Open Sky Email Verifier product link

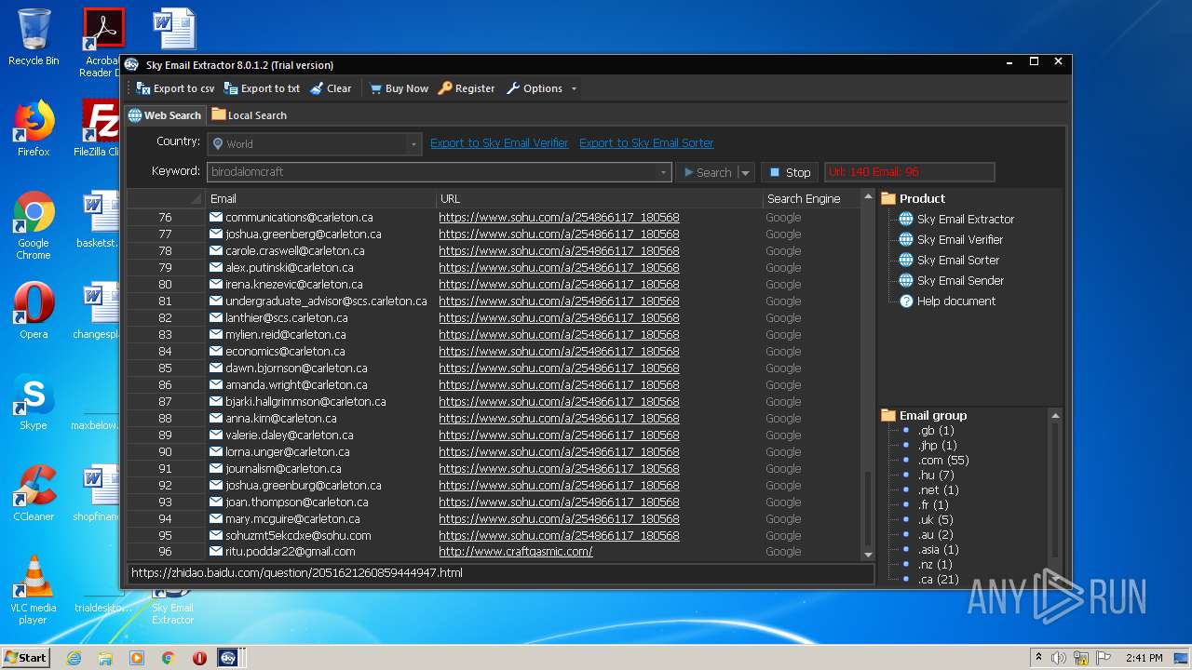click(960, 239)
